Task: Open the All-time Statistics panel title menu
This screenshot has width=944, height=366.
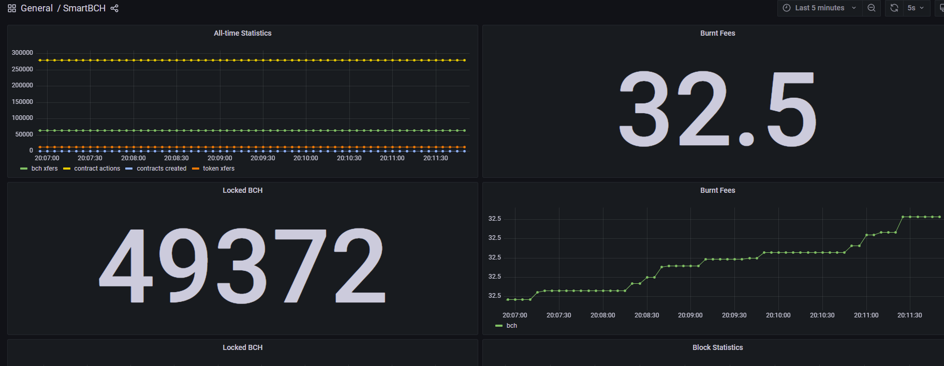Action: 243,33
